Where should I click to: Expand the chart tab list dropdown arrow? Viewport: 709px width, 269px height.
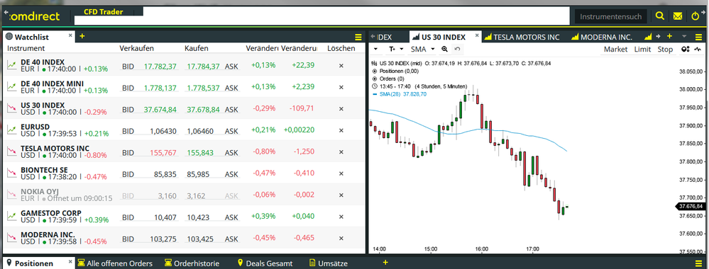(684, 36)
